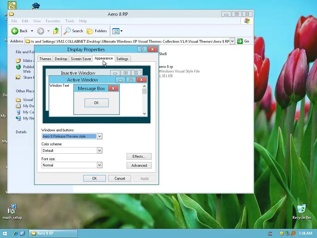The width and height of the screenshot is (317, 238).
Task: Click the Make a new folder icon
Action: 18,61
